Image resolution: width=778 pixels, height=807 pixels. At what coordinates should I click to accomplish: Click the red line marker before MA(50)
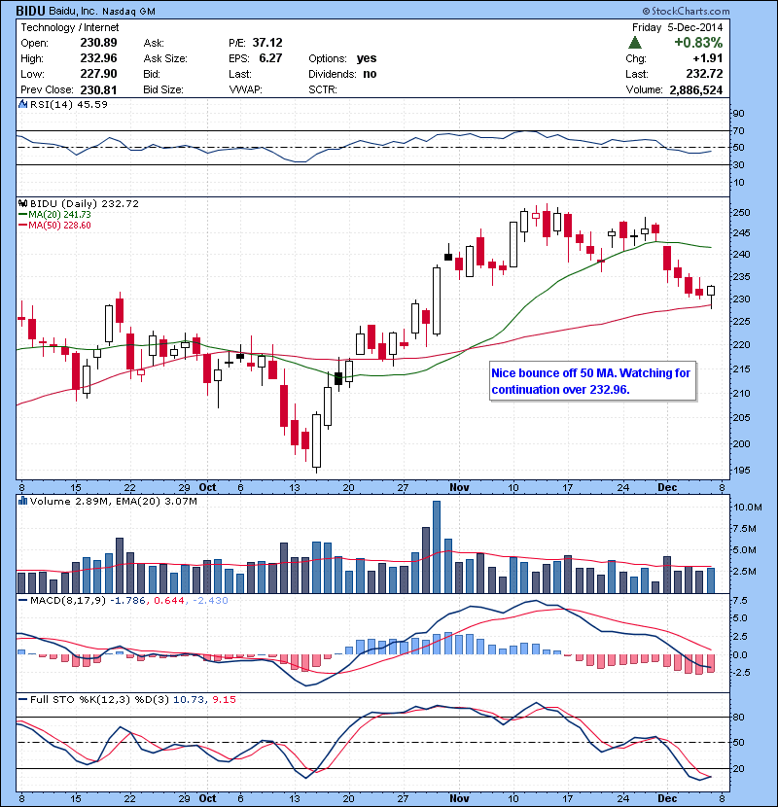[x=22, y=226]
